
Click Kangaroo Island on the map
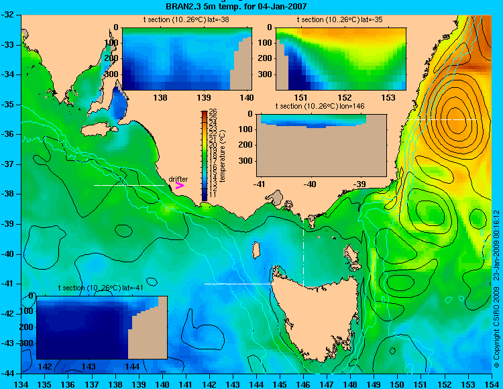[x=99, y=129]
